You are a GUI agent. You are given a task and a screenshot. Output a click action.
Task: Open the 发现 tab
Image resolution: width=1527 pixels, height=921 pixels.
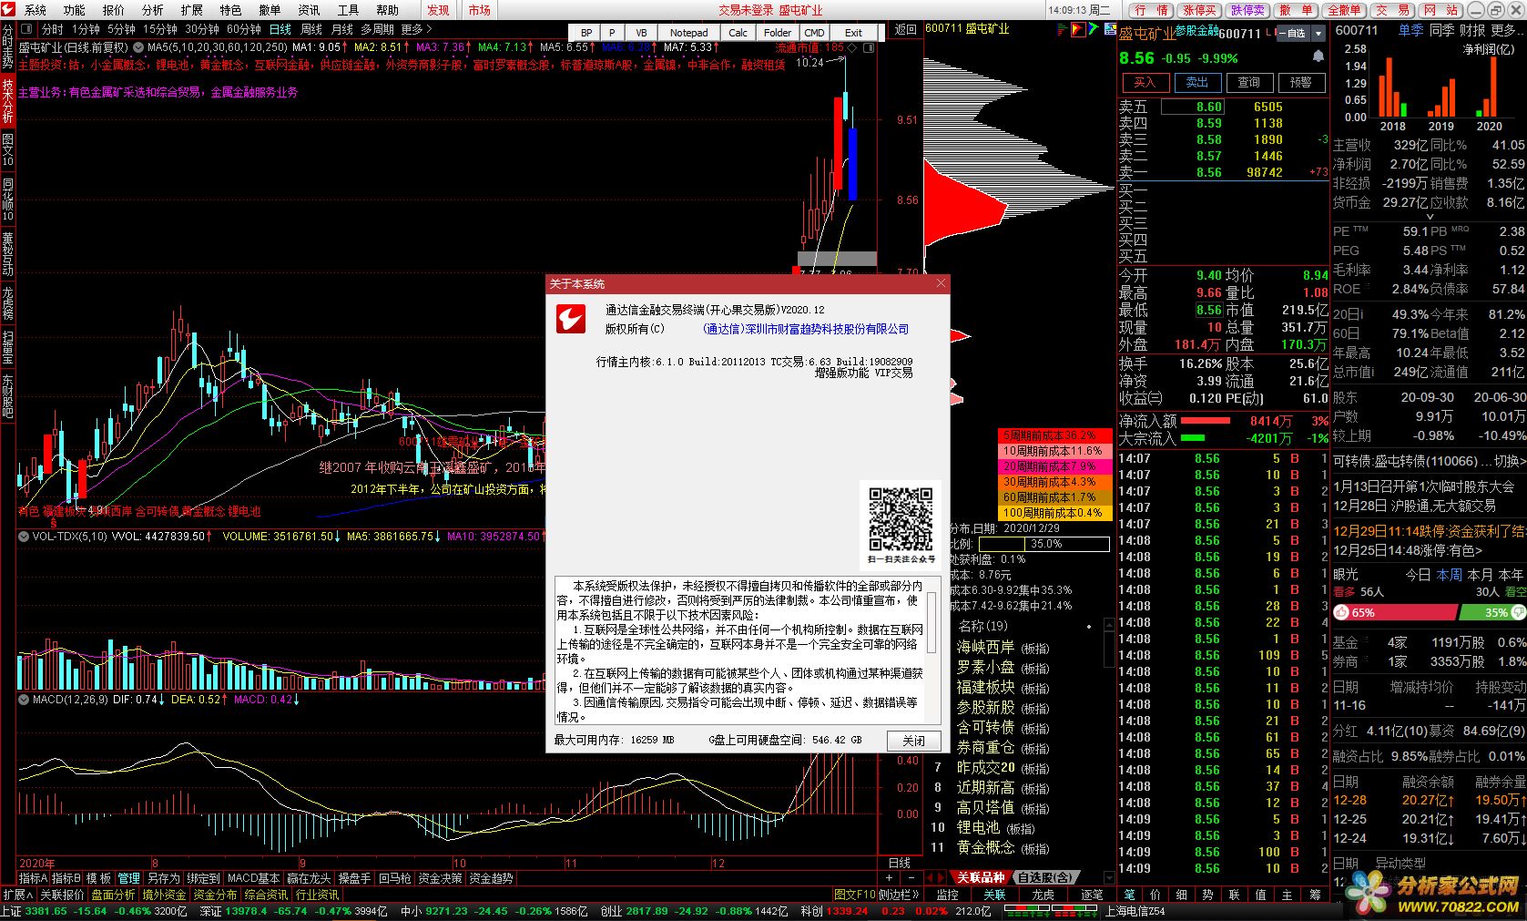pos(438,10)
